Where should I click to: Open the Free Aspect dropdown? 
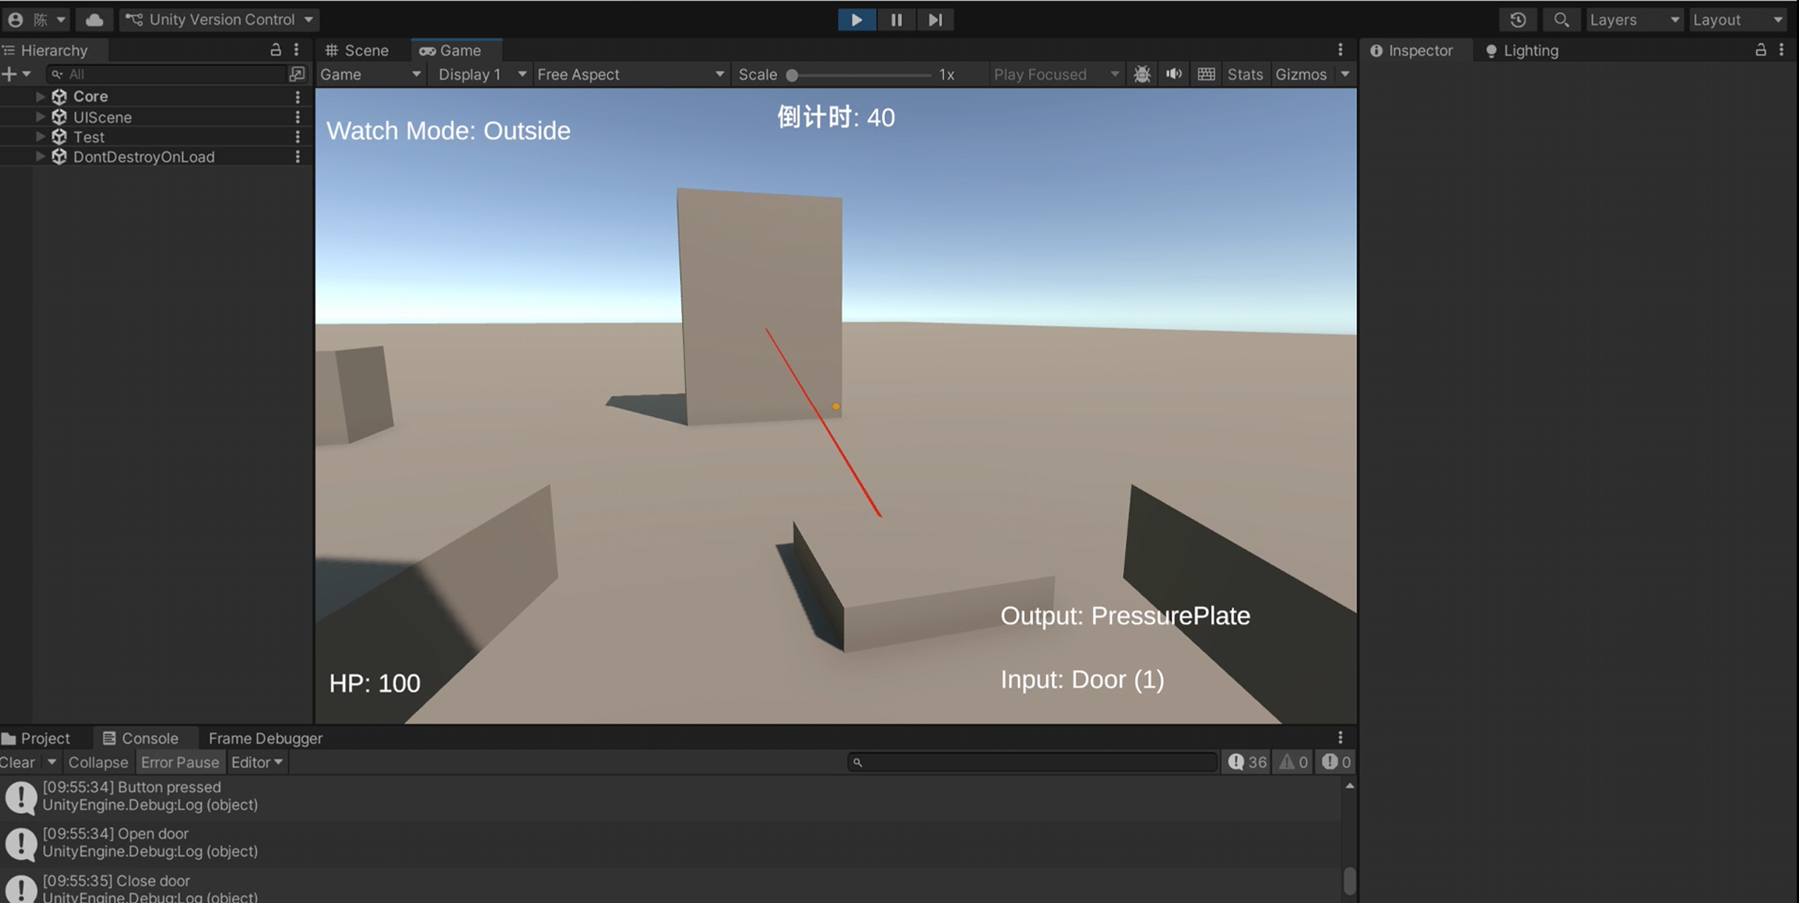tap(629, 74)
